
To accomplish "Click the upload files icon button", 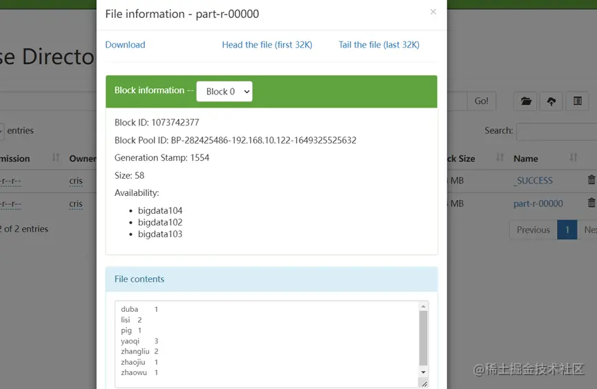I will coord(551,101).
